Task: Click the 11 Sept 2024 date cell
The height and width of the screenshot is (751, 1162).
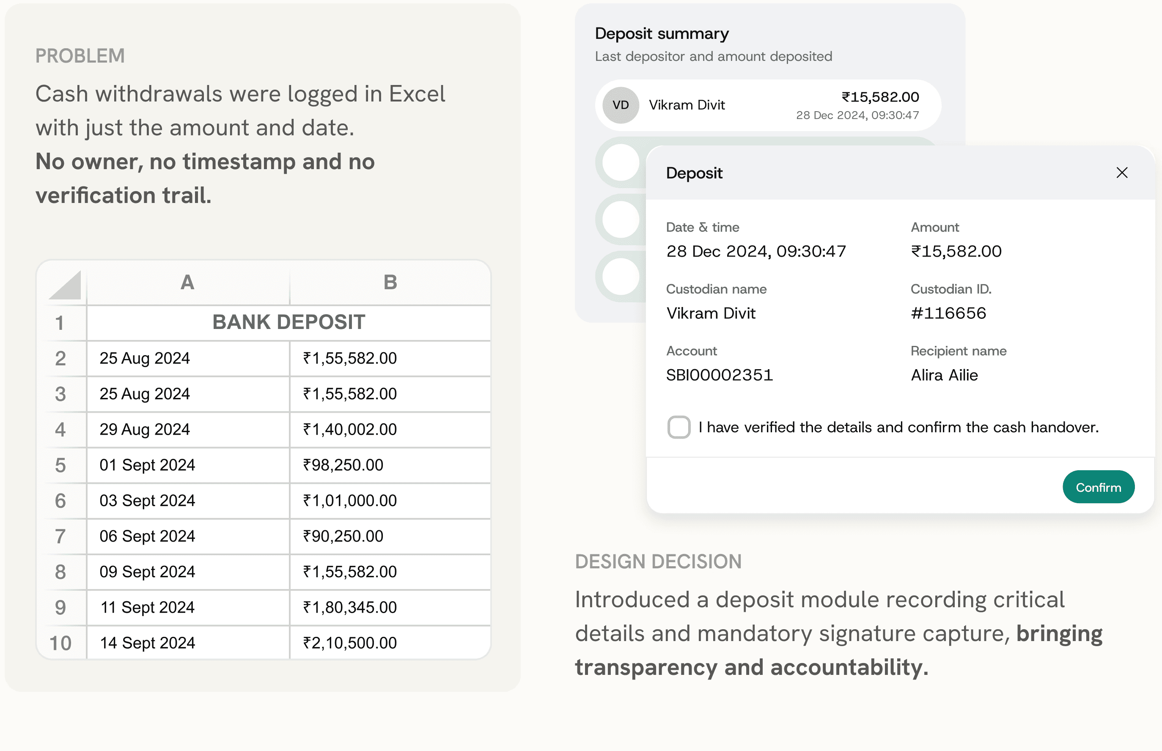Action: (147, 607)
